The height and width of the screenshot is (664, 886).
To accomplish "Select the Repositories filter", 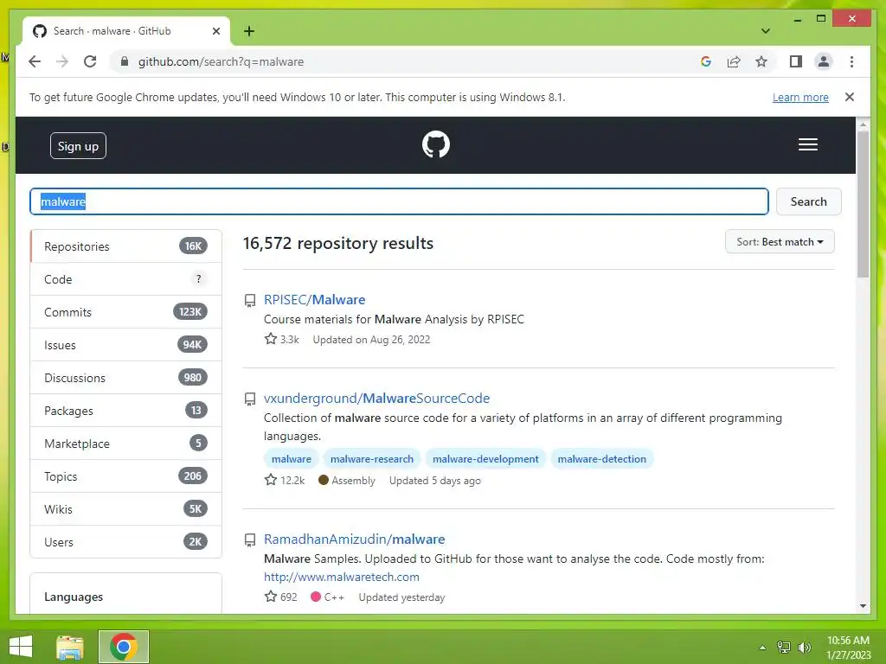I will 126,246.
